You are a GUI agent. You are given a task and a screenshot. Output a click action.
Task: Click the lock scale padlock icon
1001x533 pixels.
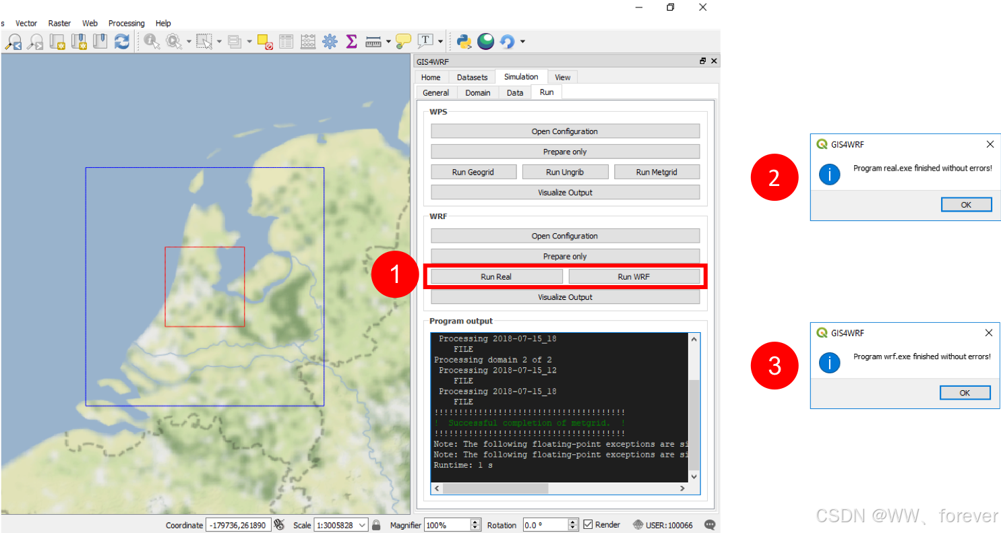coord(376,525)
